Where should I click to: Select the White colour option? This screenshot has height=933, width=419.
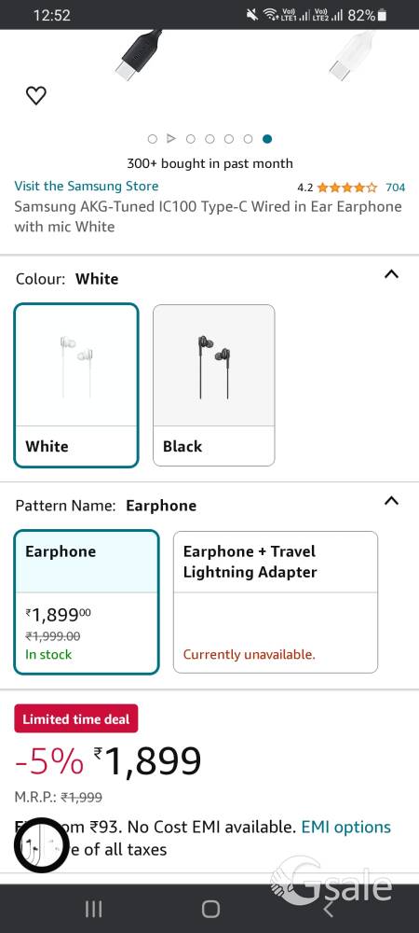pos(76,385)
